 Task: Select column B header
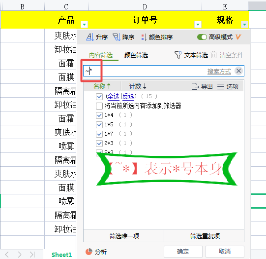point(23,6)
